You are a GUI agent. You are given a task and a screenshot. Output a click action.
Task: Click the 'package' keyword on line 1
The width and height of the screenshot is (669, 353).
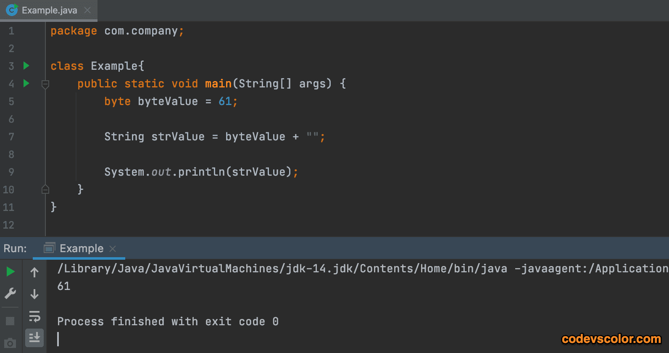click(74, 31)
